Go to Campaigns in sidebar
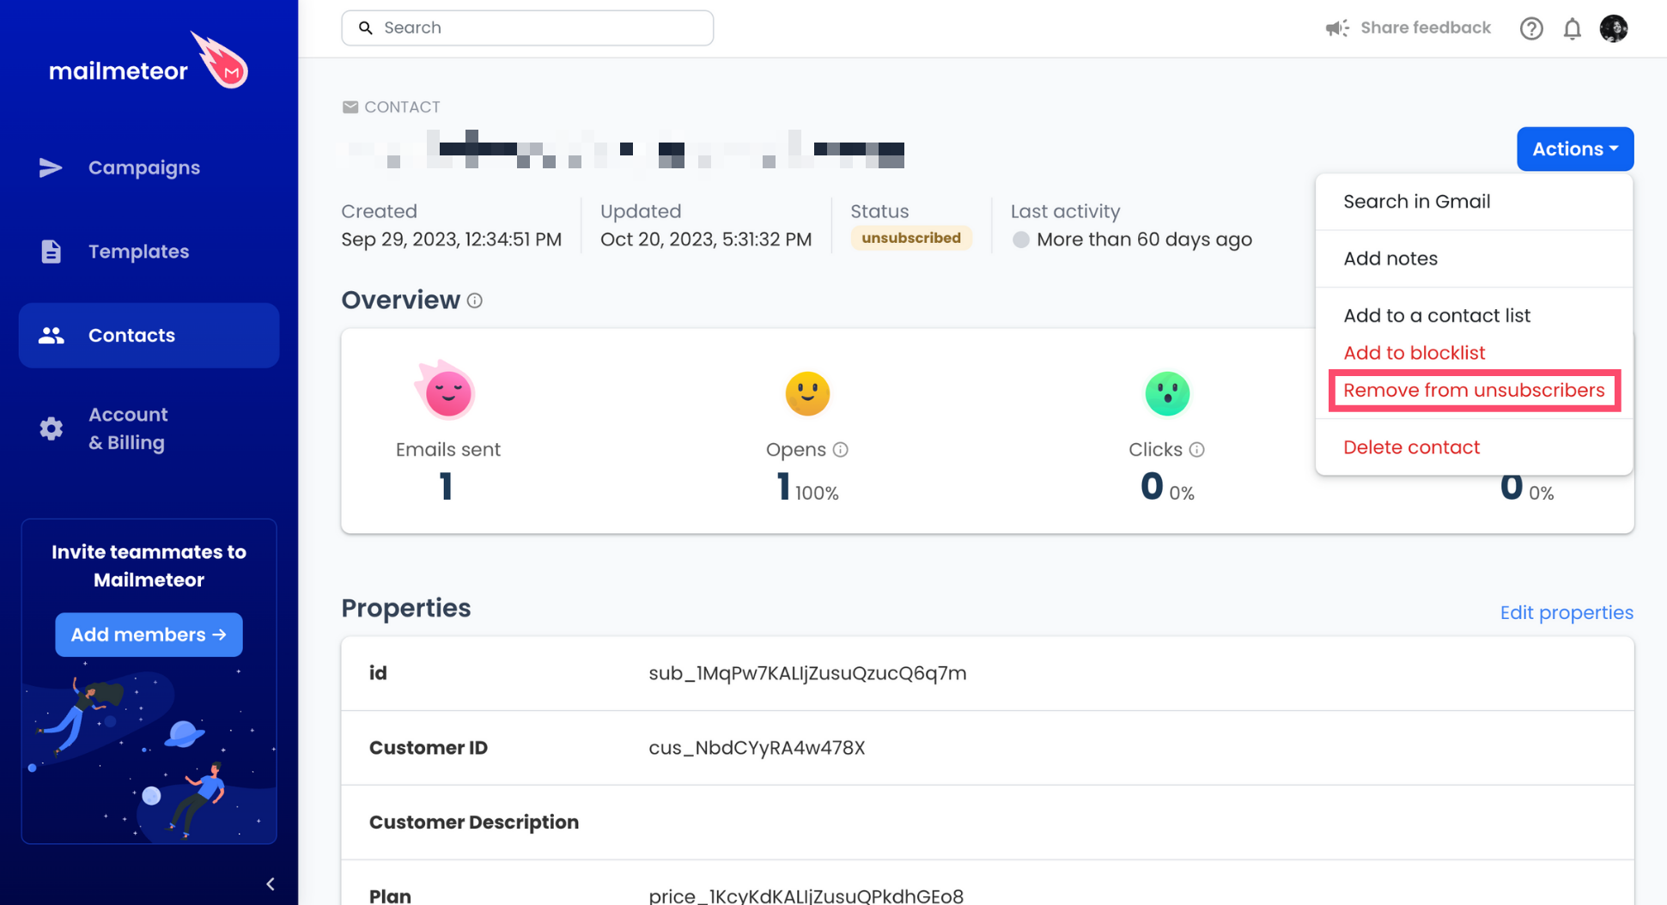The image size is (1667, 905). point(149,167)
